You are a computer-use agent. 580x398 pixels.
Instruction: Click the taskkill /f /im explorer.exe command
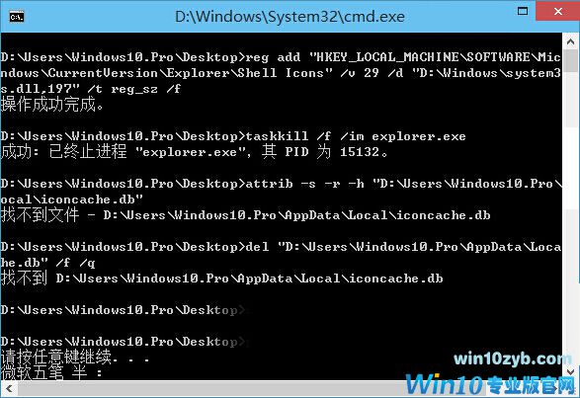356,136
